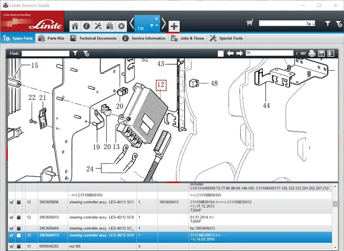
Task: Switch to Service Information tab
Action: point(144,38)
